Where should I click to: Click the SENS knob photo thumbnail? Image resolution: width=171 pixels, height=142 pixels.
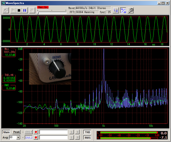50,69
